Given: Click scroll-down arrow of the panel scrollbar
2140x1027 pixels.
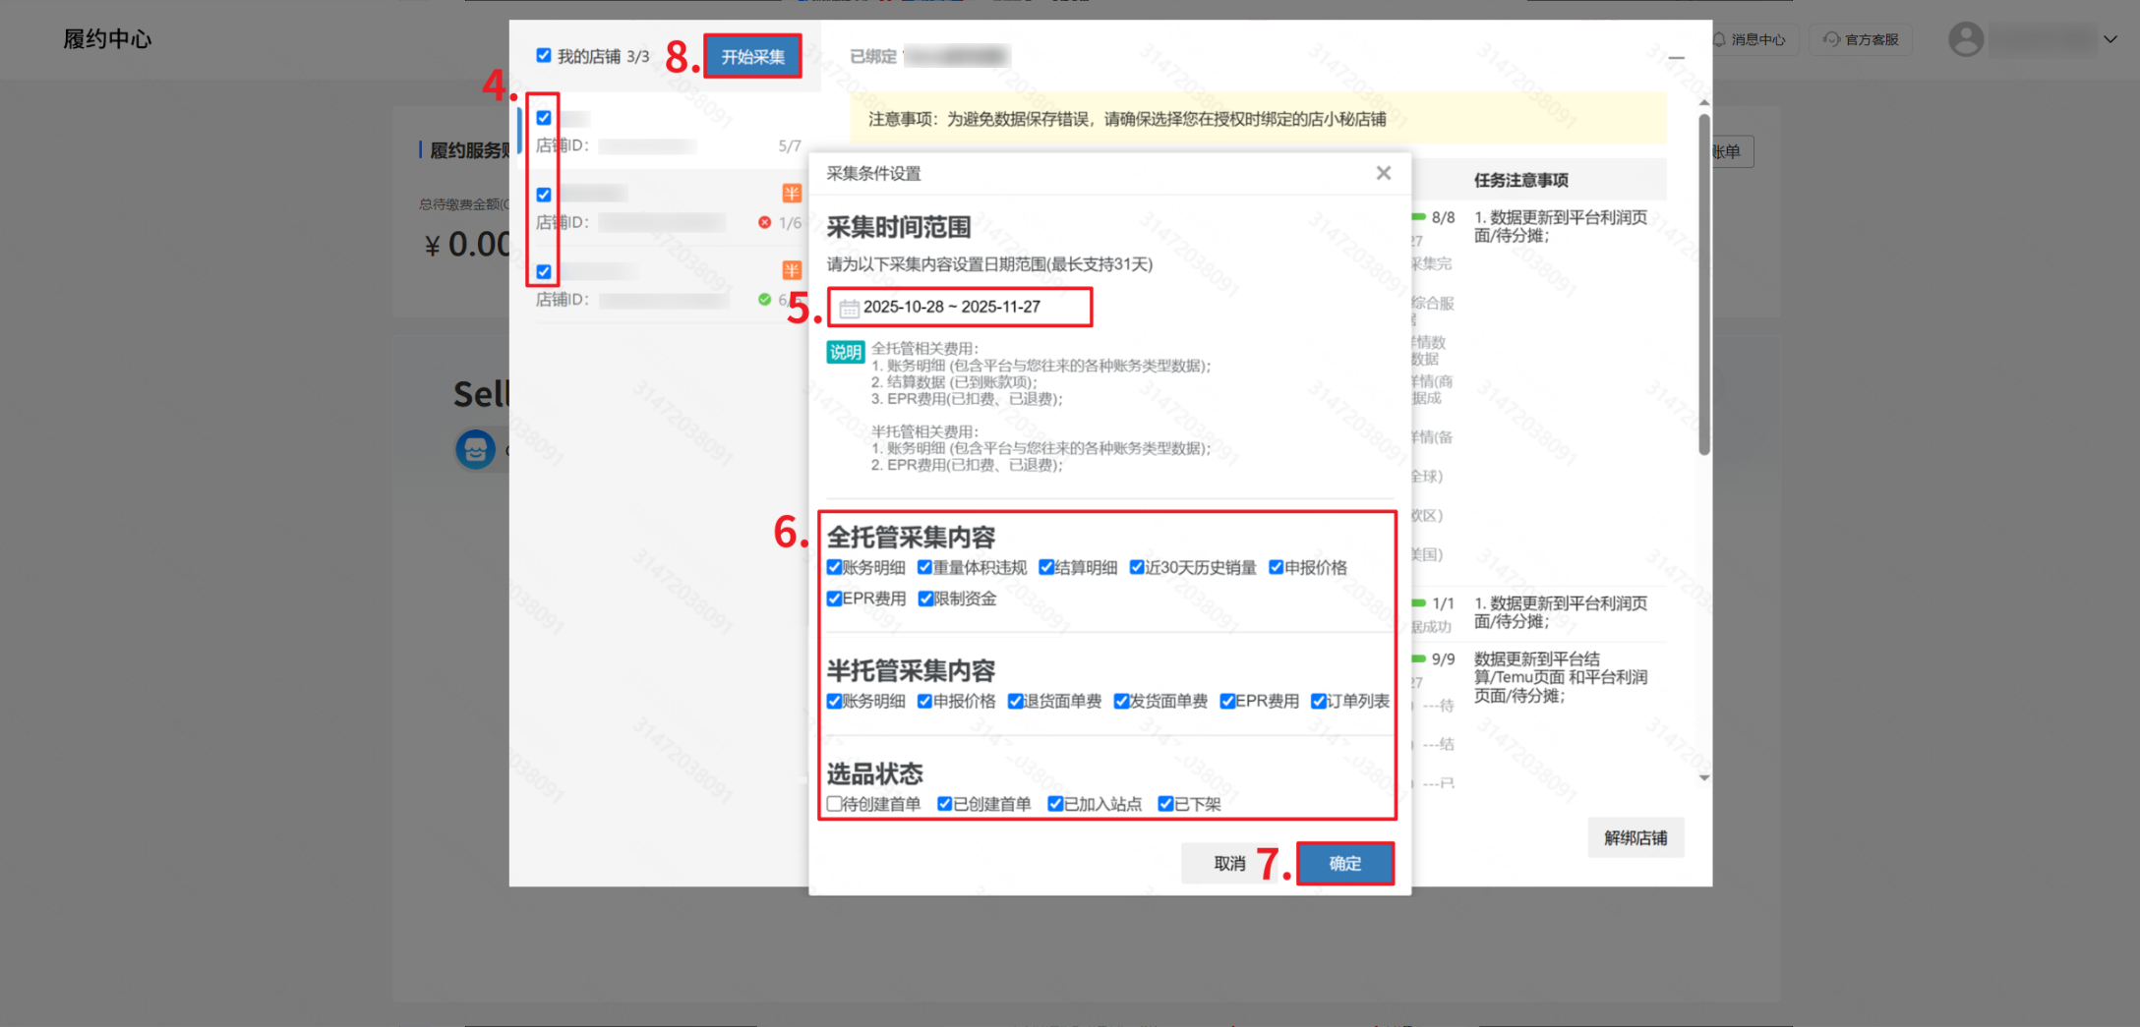Looking at the screenshot, I should click(x=1704, y=777).
